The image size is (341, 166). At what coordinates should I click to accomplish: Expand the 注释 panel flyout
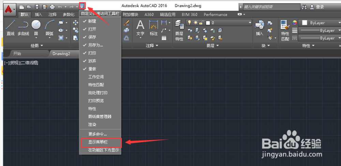tap(152, 46)
